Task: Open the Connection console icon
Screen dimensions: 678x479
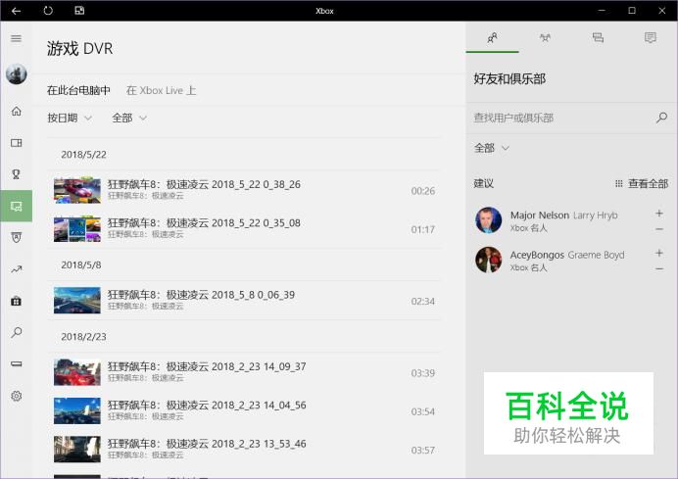Action: click(x=16, y=364)
